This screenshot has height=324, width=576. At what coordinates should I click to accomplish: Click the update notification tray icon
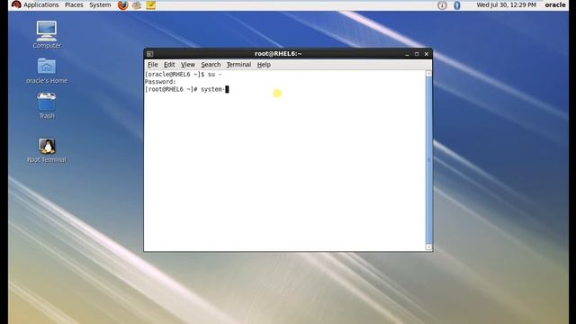442,5
